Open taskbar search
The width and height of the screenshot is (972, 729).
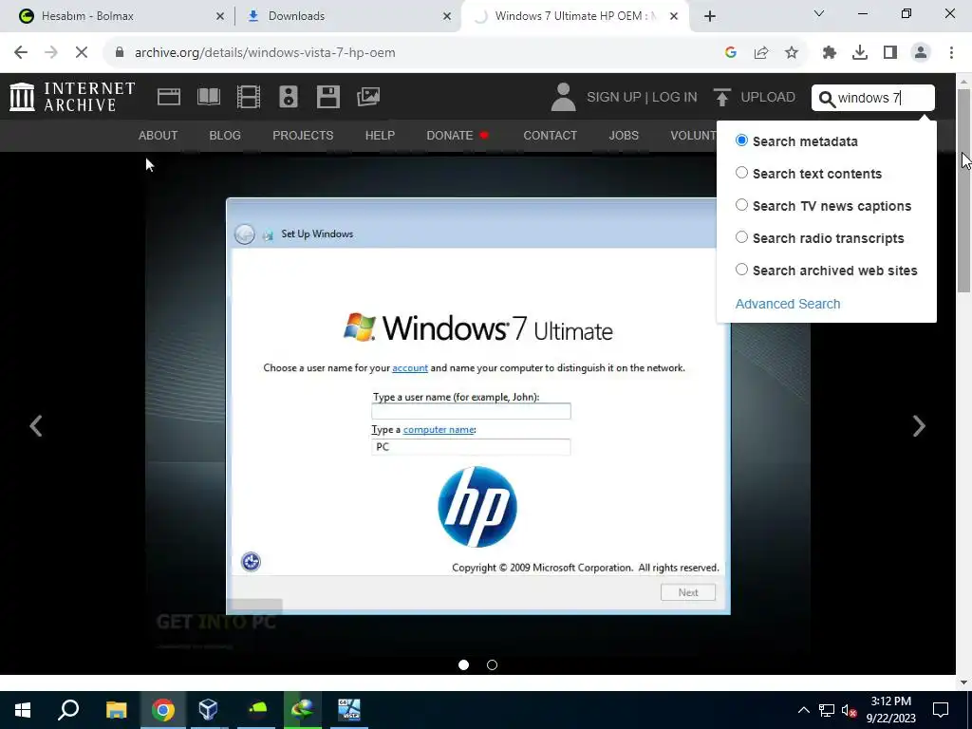(68, 710)
